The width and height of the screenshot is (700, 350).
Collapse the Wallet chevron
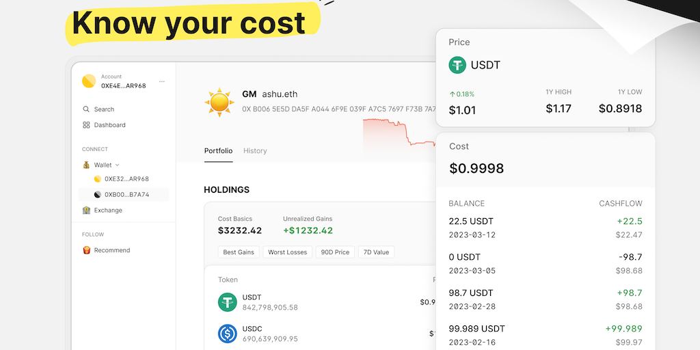click(117, 165)
